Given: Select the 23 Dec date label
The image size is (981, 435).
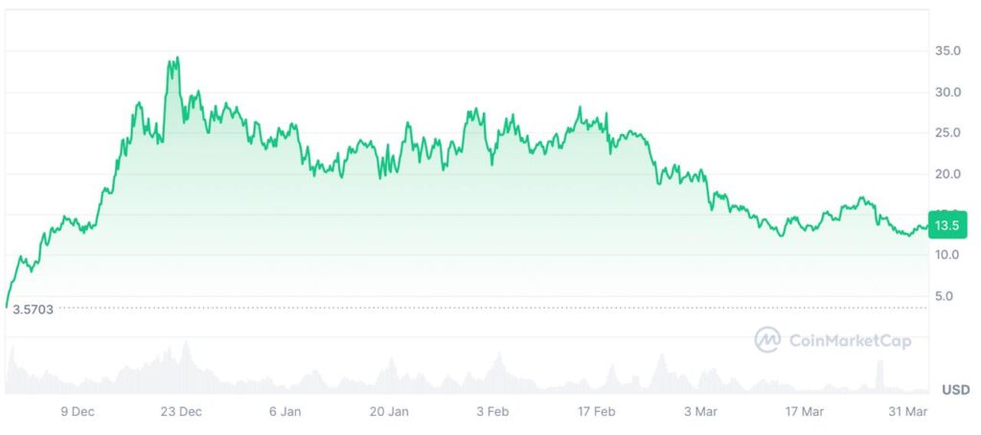Looking at the screenshot, I should pos(181,412).
